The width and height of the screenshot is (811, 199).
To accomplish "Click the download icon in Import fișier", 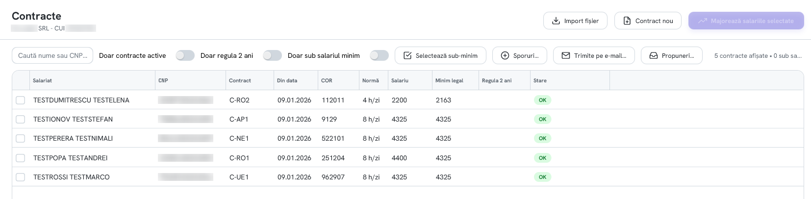I will tap(556, 21).
